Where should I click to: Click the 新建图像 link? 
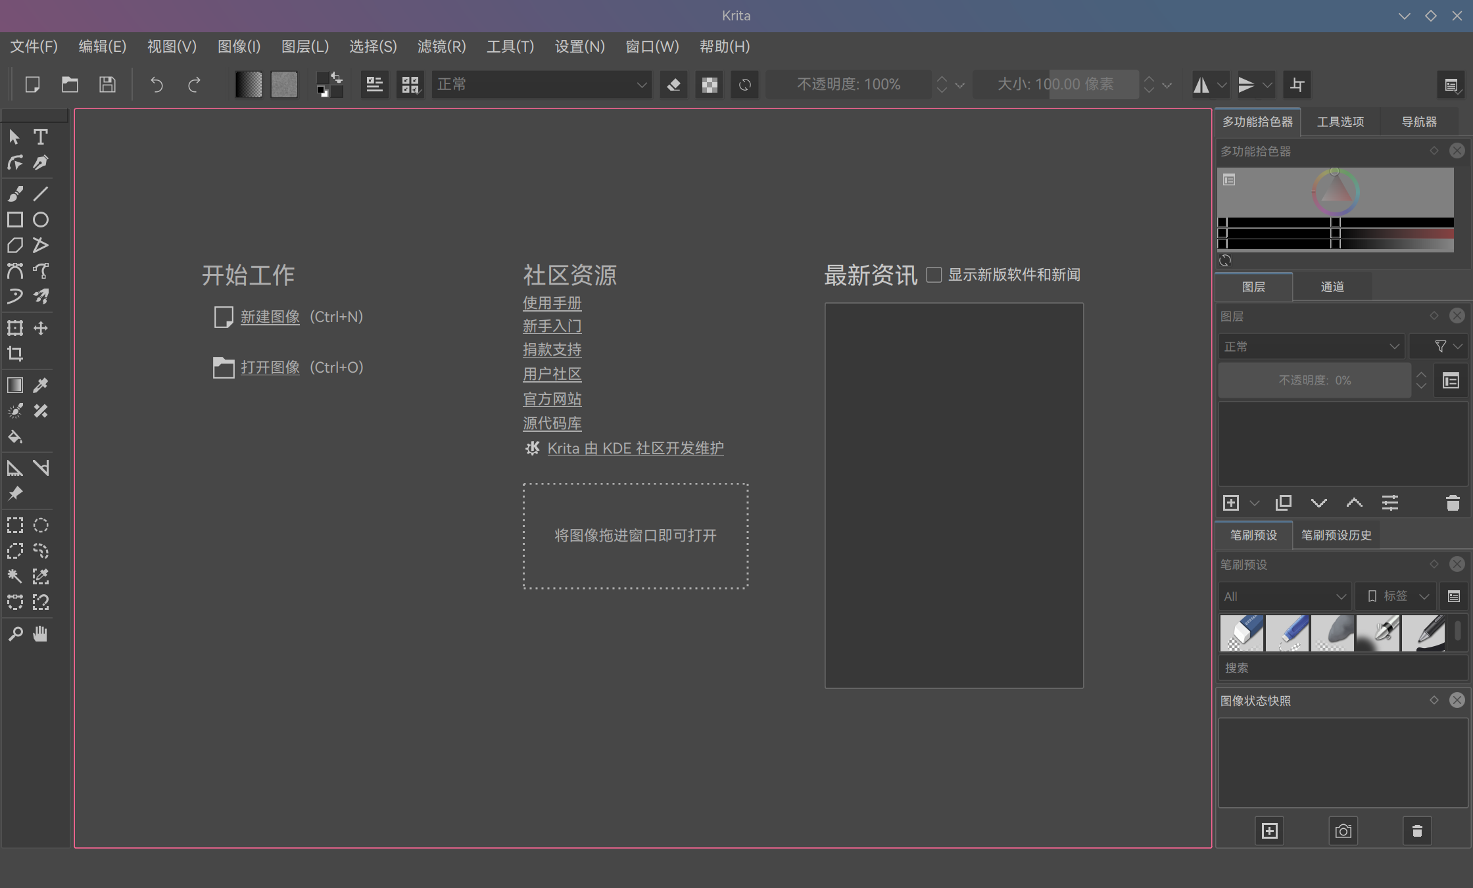270,317
